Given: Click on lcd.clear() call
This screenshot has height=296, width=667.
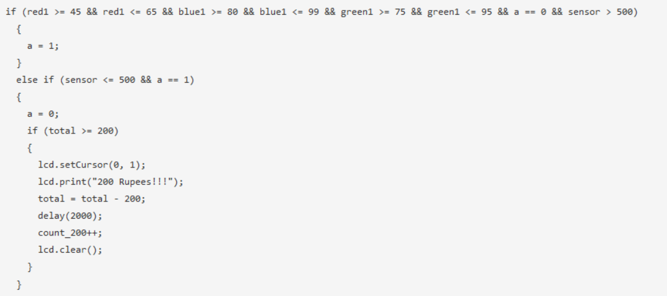Looking at the screenshot, I should click(70, 249).
